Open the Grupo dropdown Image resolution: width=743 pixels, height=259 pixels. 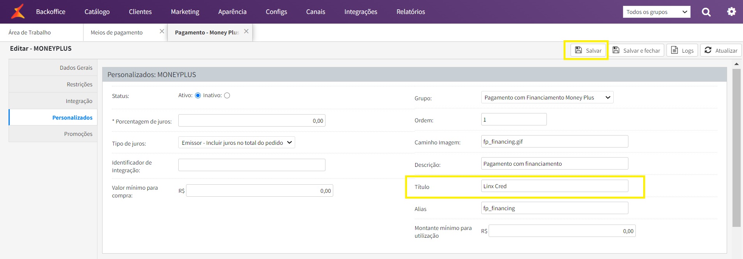[547, 97]
